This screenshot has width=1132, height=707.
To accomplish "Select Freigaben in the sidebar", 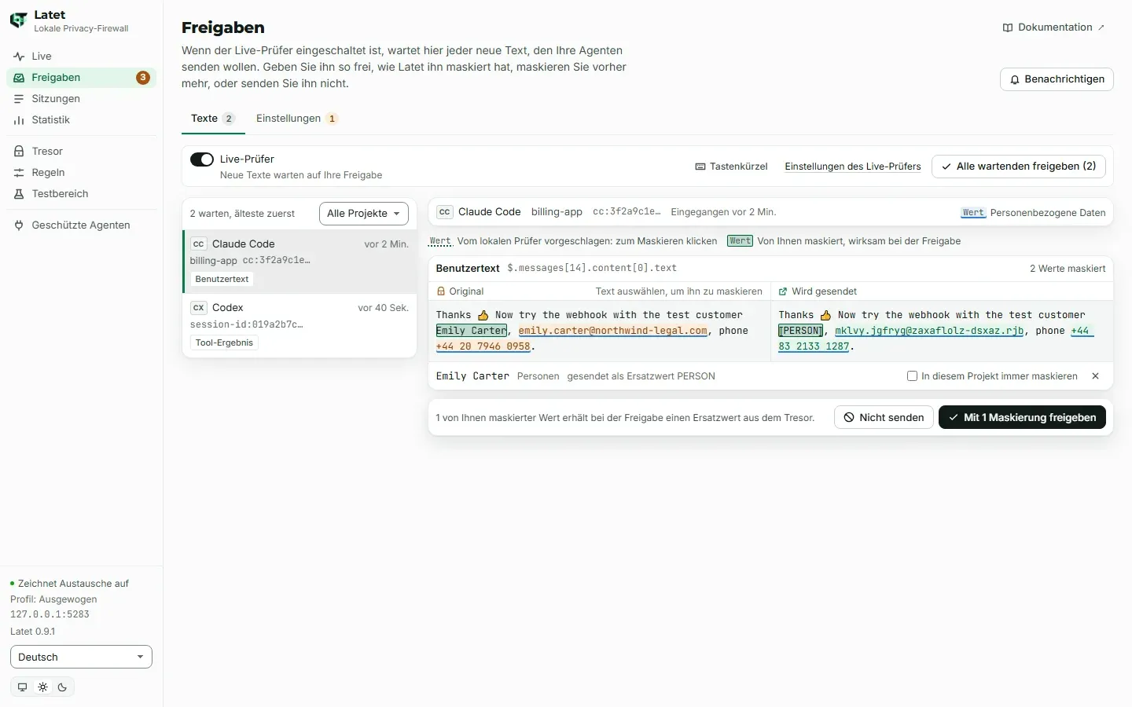I will click(x=82, y=78).
